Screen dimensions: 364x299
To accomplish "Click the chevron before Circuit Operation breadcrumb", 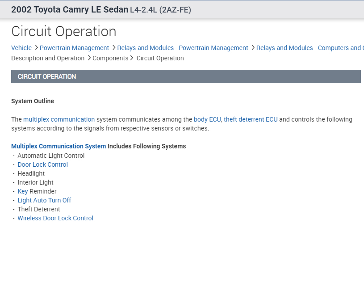I will click(x=132, y=58).
